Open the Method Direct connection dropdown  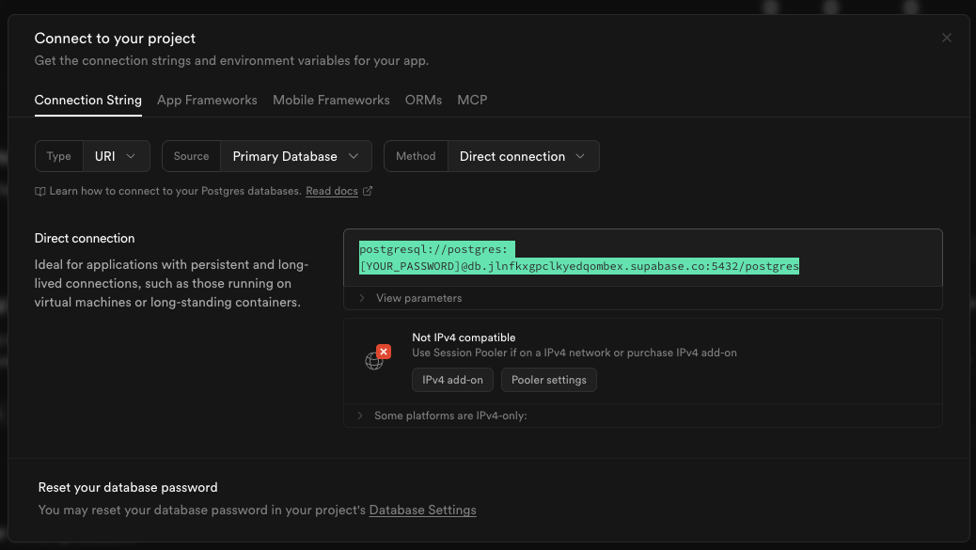click(x=522, y=156)
